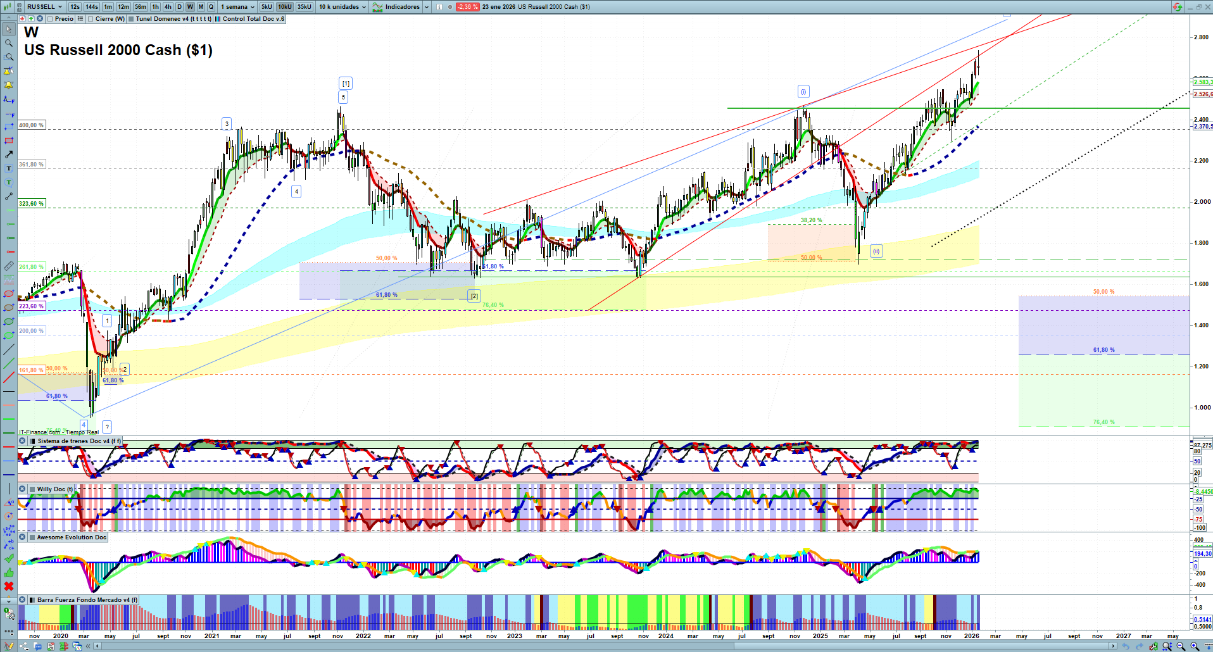Image resolution: width=1213 pixels, height=652 pixels.
Task: Click the zoom out magnifier icon
Action: click(1181, 646)
